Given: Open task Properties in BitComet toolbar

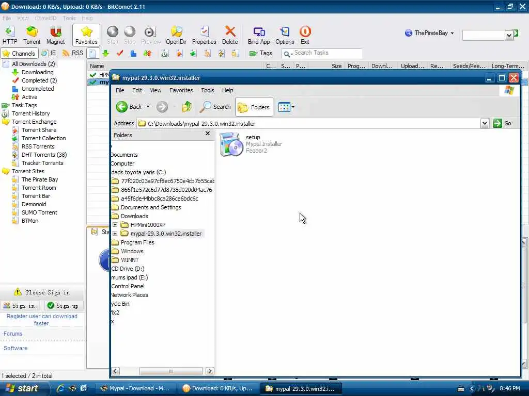Looking at the screenshot, I should tap(204, 35).
